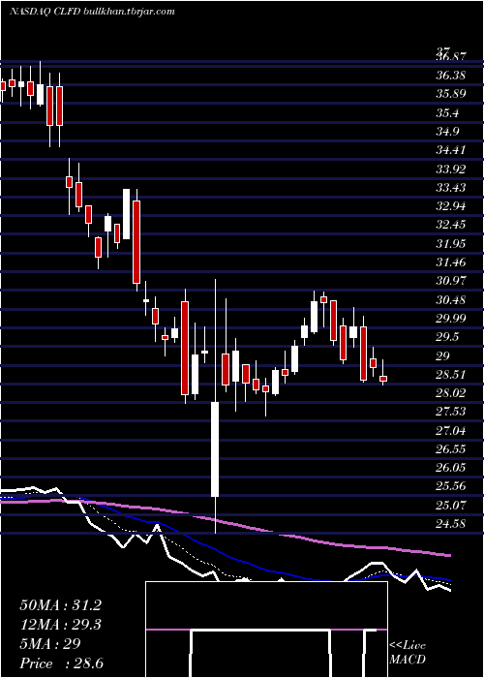Click the 27.53 price axis label
484x678 pixels.
(451, 412)
